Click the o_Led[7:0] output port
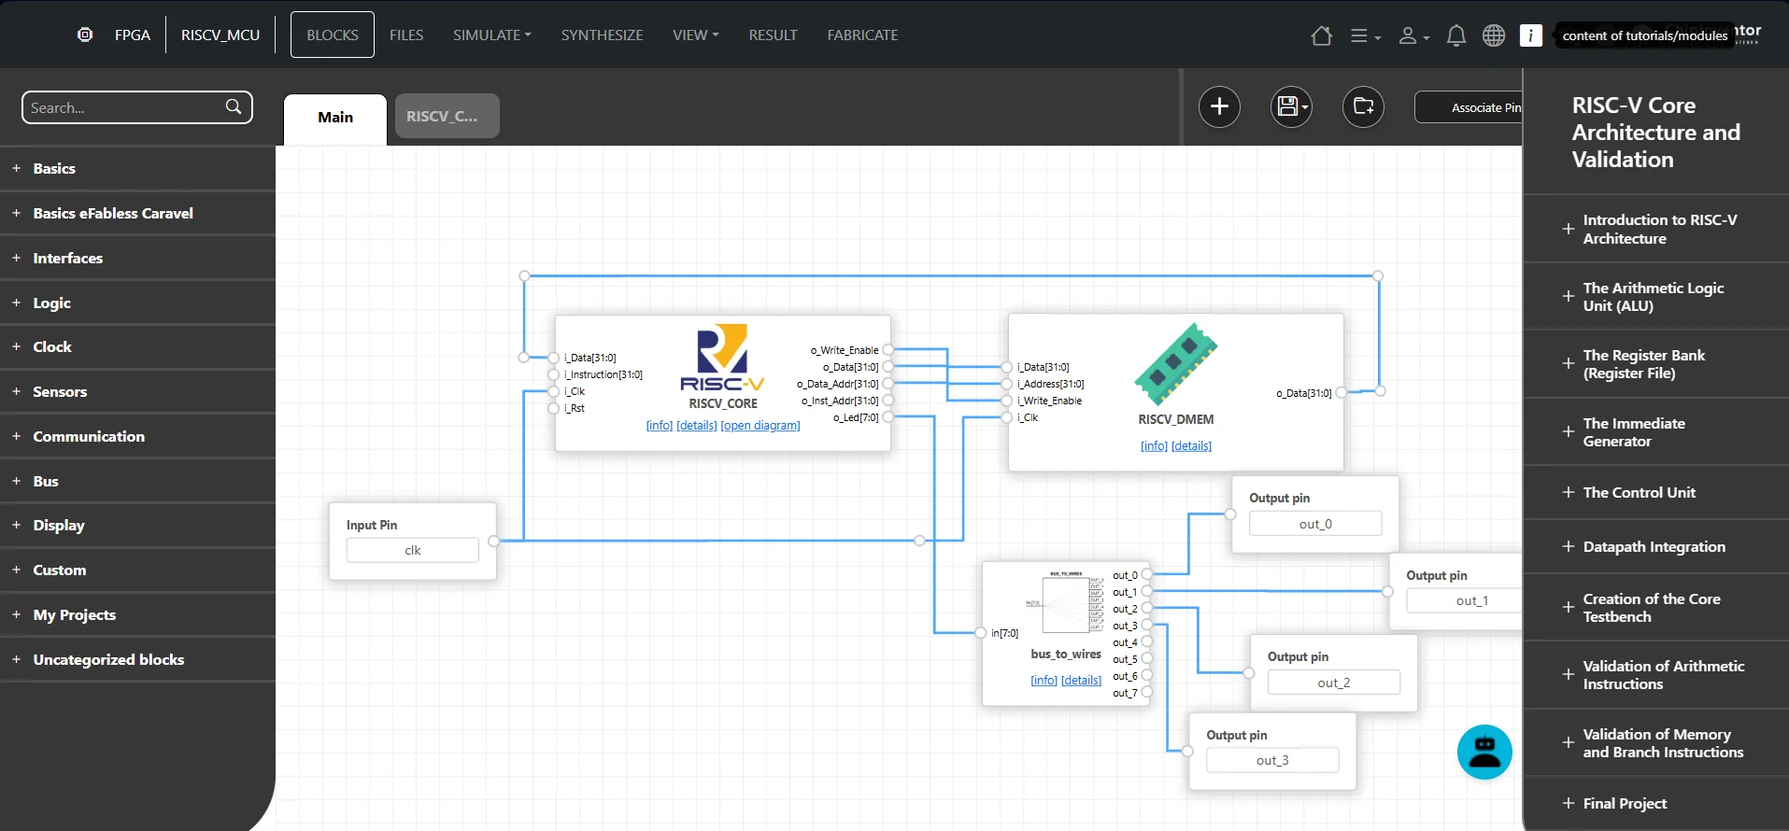Image resolution: width=1789 pixels, height=831 pixels. pos(887,417)
